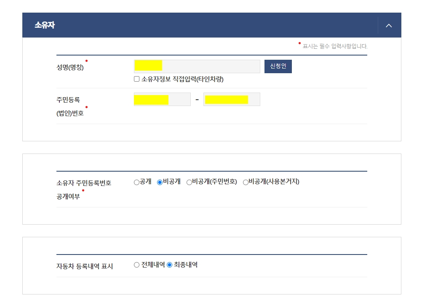Click the 소유자 header title
422x297 pixels.
tap(45, 26)
